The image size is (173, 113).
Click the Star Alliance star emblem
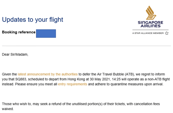tap(167, 33)
